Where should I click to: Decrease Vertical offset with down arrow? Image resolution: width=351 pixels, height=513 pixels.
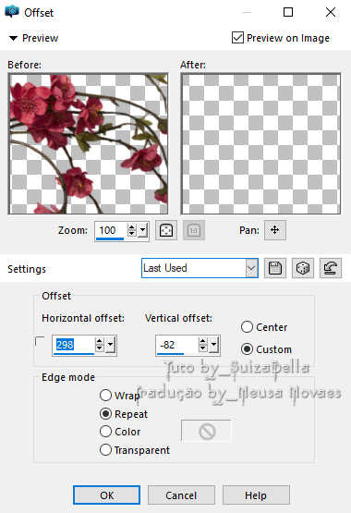(202, 348)
